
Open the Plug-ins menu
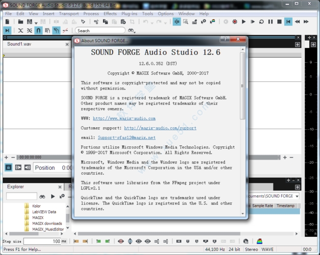pos(129,14)
